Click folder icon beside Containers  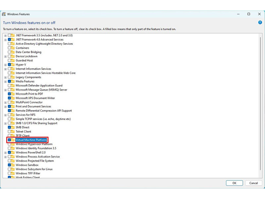[x=13, y=48]
